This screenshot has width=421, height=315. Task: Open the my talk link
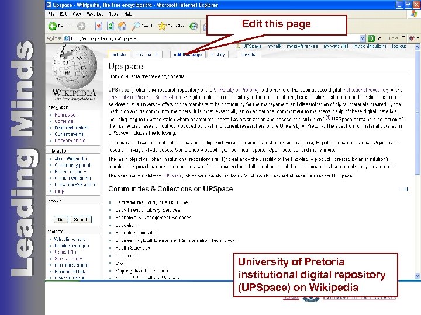point(274,46)
